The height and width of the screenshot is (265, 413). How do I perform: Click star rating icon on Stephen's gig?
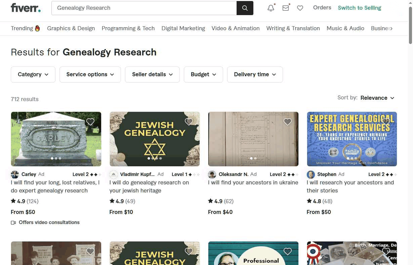pos(309,201)
